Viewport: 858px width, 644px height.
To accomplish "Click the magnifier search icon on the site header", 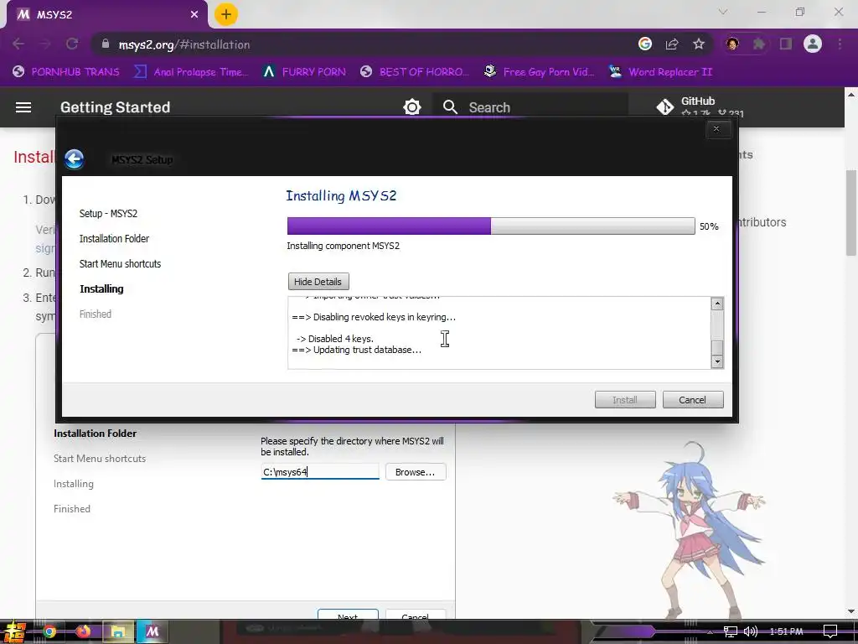I will pyautogui.click(x=450, y=107).
